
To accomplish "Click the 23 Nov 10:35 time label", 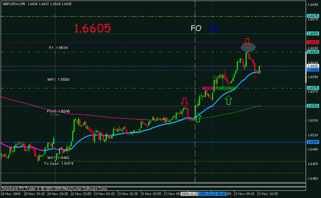I will 268,194.
